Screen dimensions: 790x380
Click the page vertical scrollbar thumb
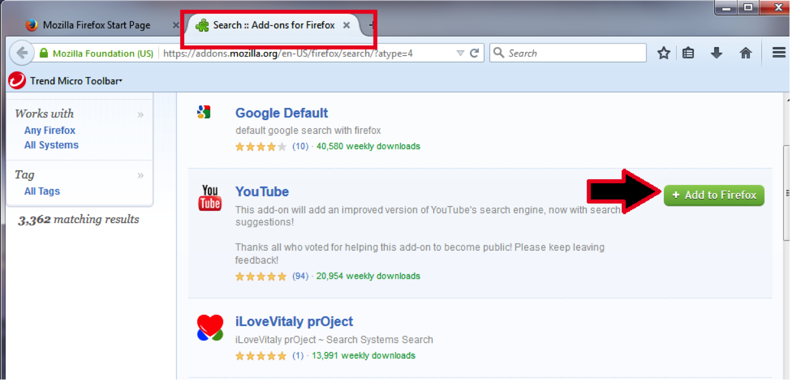[x=786, y=192]
